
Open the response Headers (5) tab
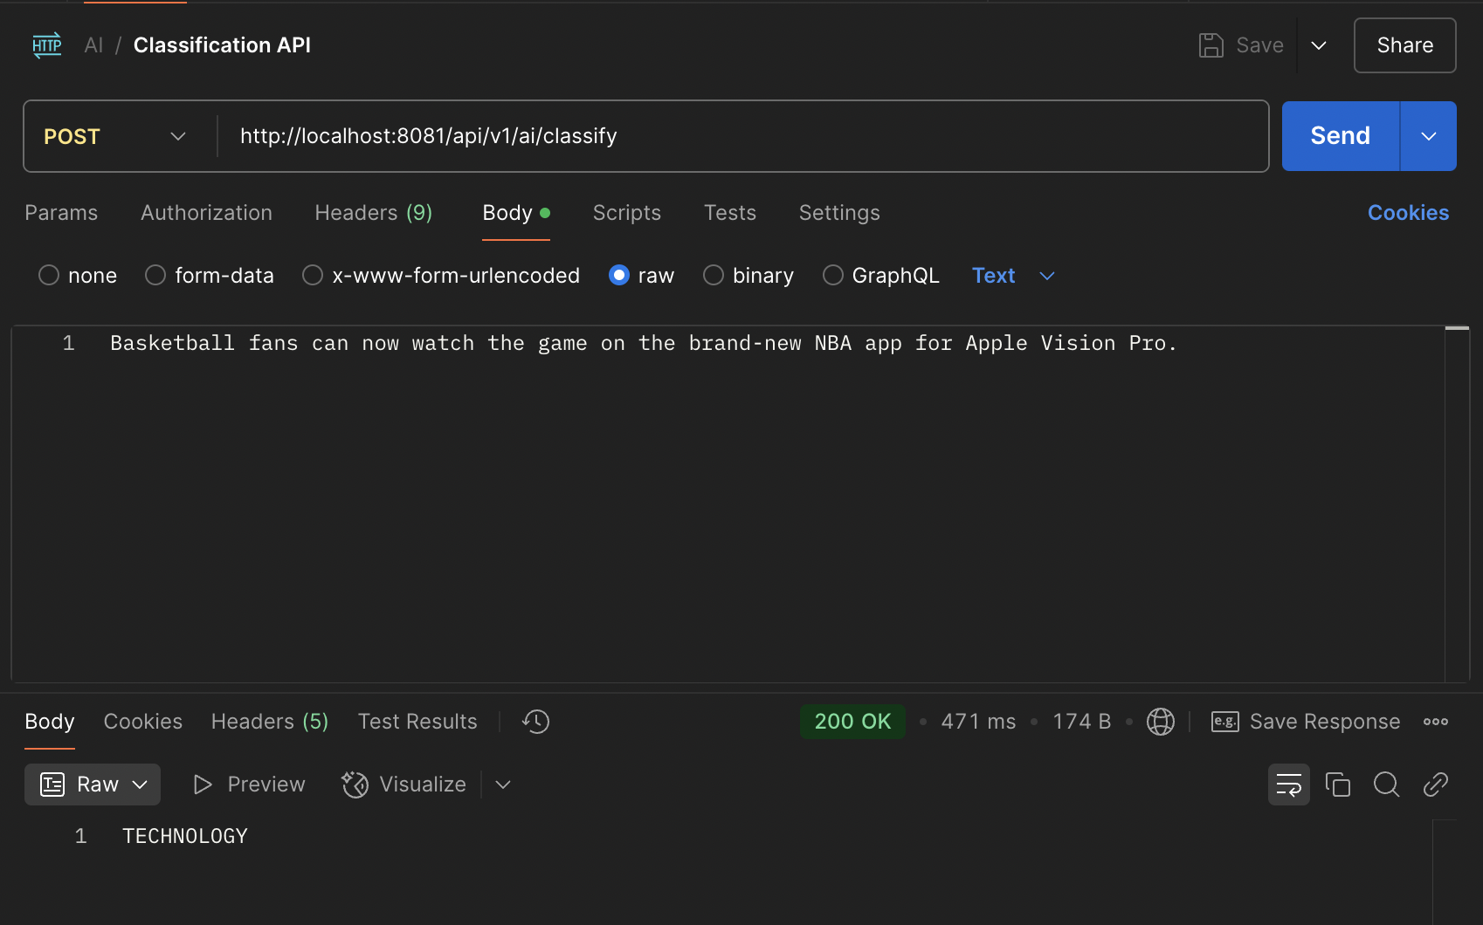(270, 722)
